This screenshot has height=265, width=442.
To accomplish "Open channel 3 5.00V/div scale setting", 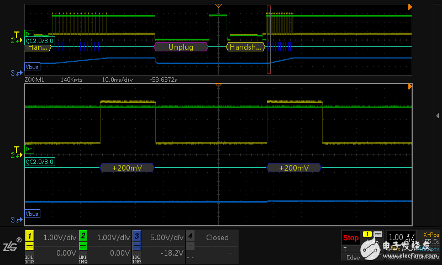I will [166, 237].
